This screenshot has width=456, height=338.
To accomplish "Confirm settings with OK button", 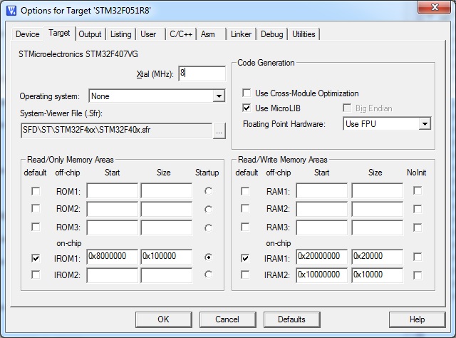I will pos(163,319).
